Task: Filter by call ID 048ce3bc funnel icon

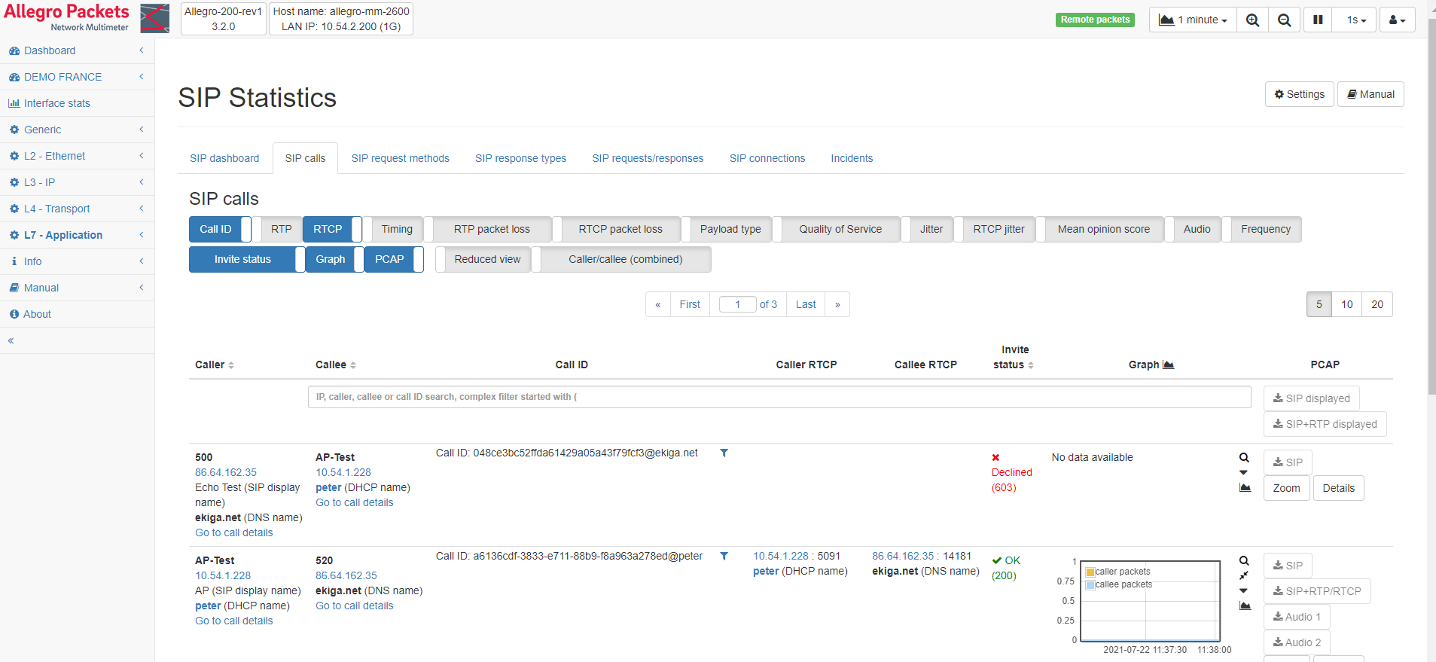Action: (x=724, y=453)
